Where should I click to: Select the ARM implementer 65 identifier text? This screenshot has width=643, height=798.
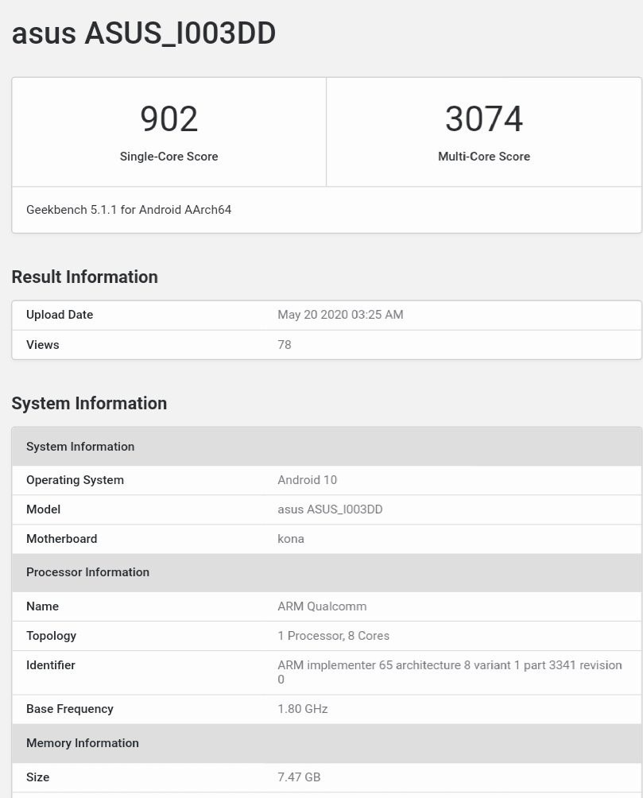[x=450, y=672]
